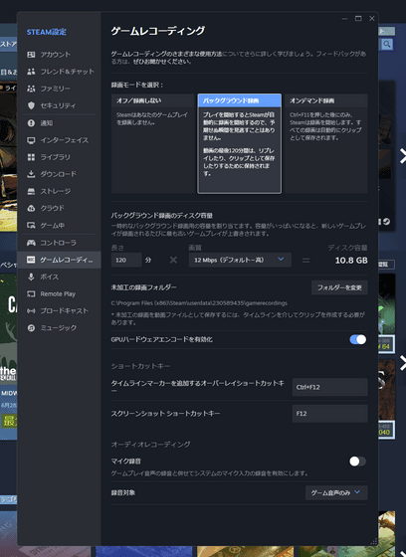The image size is (406, 557).
Task: Click the クラウド cloud icon
Action: [31, 208]
